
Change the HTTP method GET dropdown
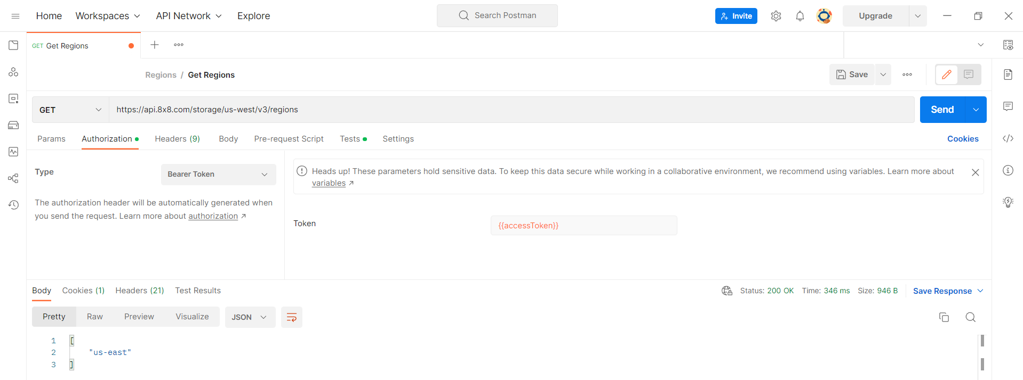[x=70, y=110]
